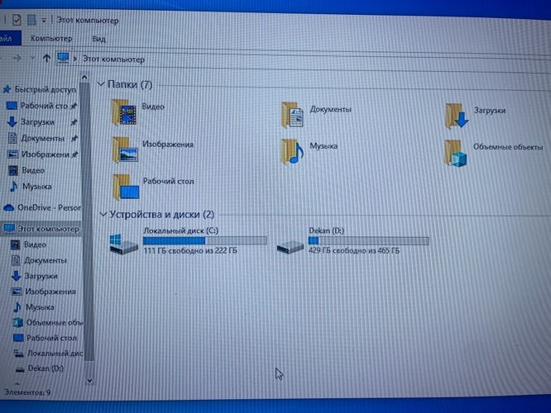Select the Dekan (D:) drive icon

pos(290,245)
